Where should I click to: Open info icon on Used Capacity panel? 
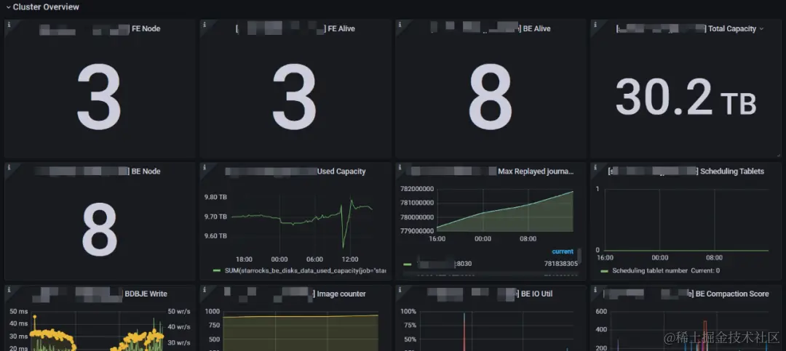coord(204,166)
